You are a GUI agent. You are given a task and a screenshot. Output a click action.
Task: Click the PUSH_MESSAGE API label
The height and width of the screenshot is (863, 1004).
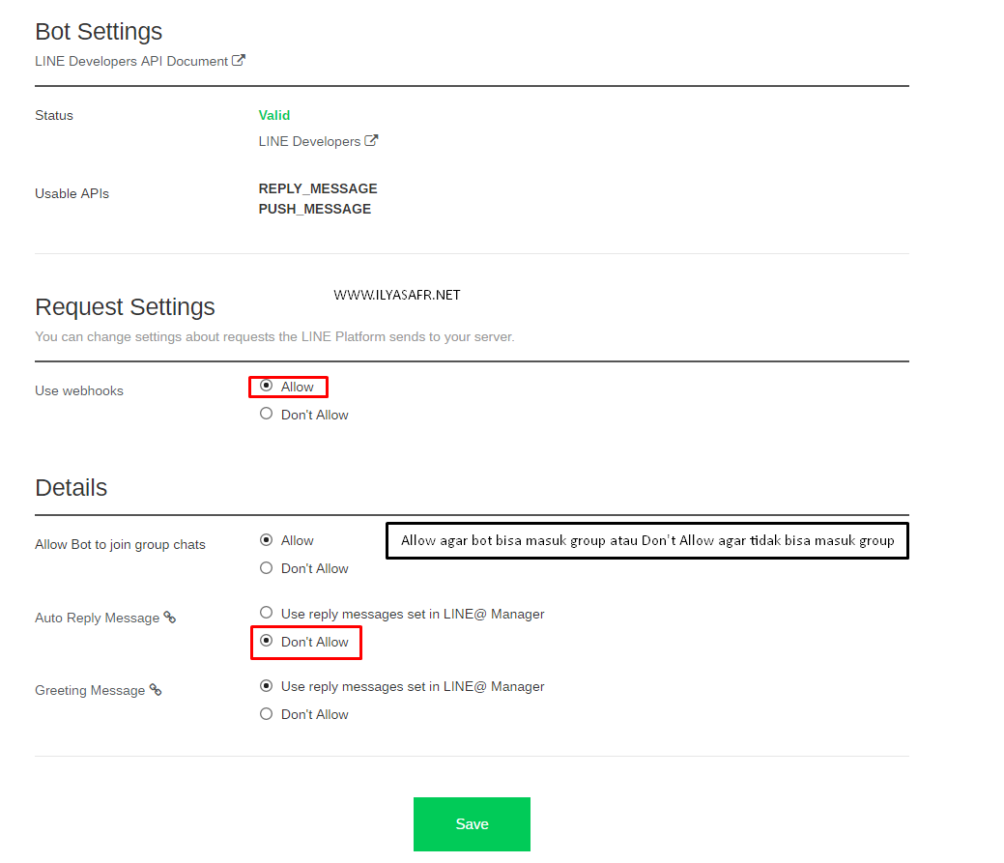[x=315, y=209]
